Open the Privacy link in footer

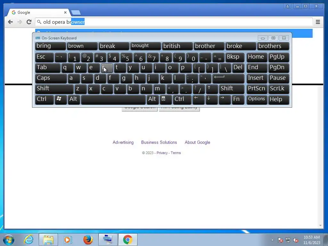(162, 153)
